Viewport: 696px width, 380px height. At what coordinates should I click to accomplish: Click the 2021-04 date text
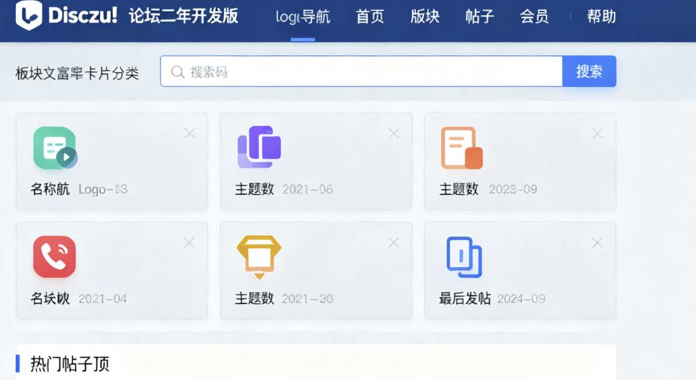point(102,299)
